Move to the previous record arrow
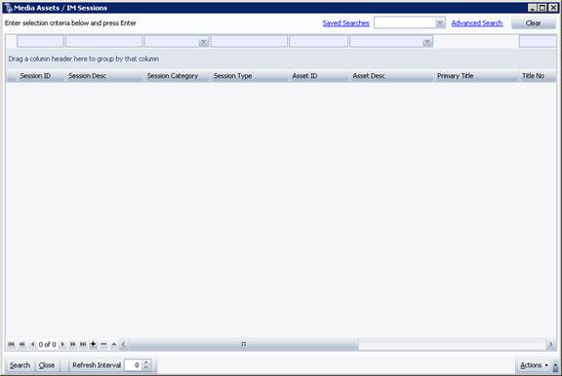 [32, 344]
